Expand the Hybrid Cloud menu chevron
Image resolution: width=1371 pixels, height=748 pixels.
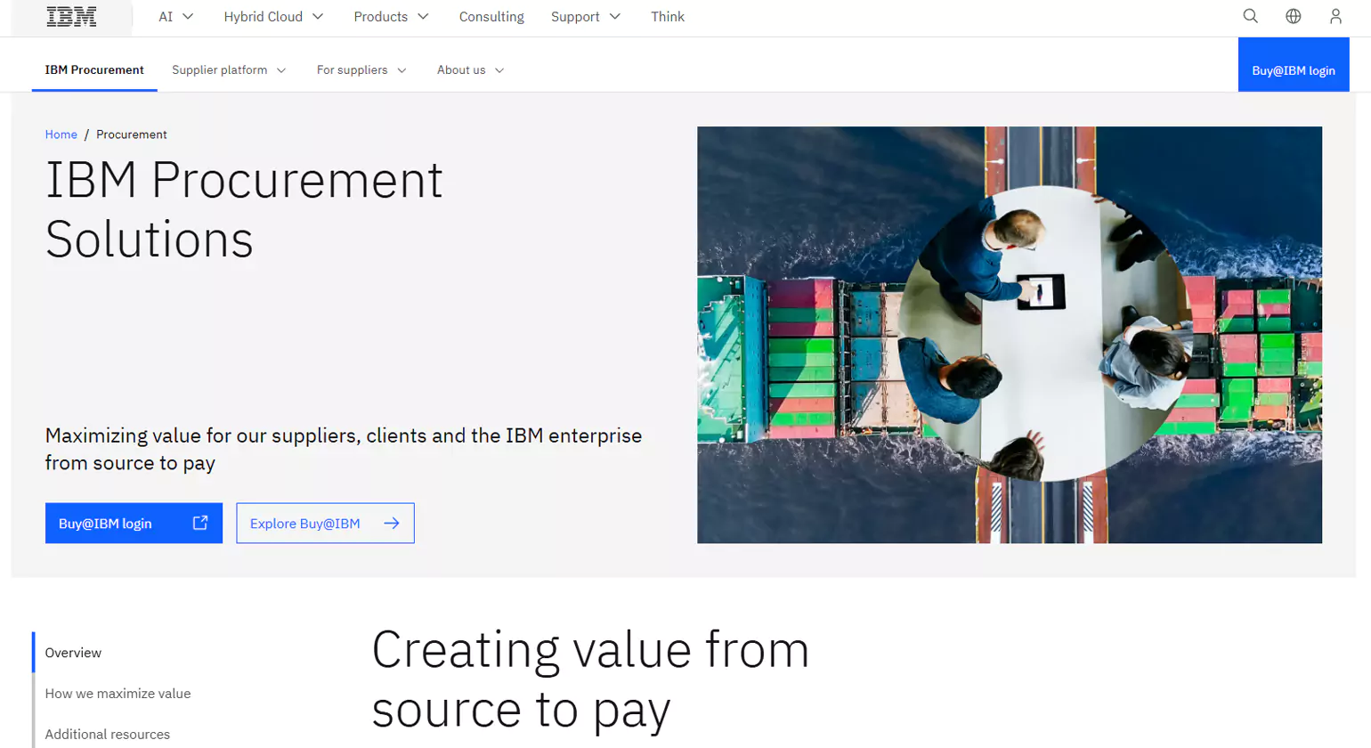318,17
